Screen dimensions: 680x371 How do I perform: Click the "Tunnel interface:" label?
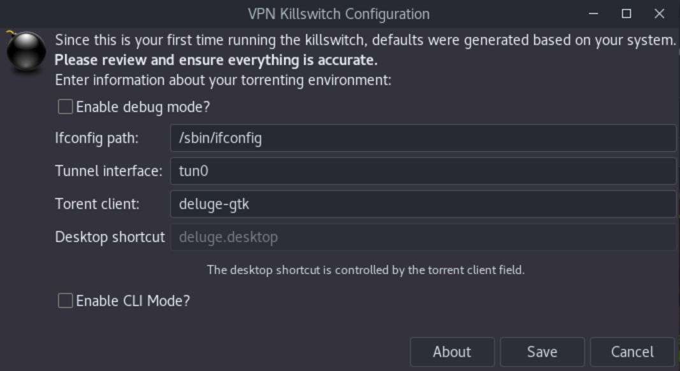pyautogui.click(x=108, y=171)
